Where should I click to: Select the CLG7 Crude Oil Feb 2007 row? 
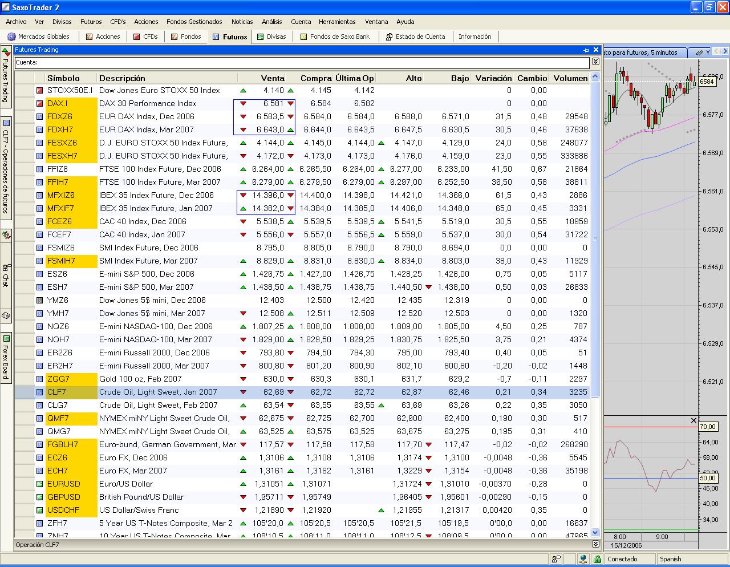(301, 405)
